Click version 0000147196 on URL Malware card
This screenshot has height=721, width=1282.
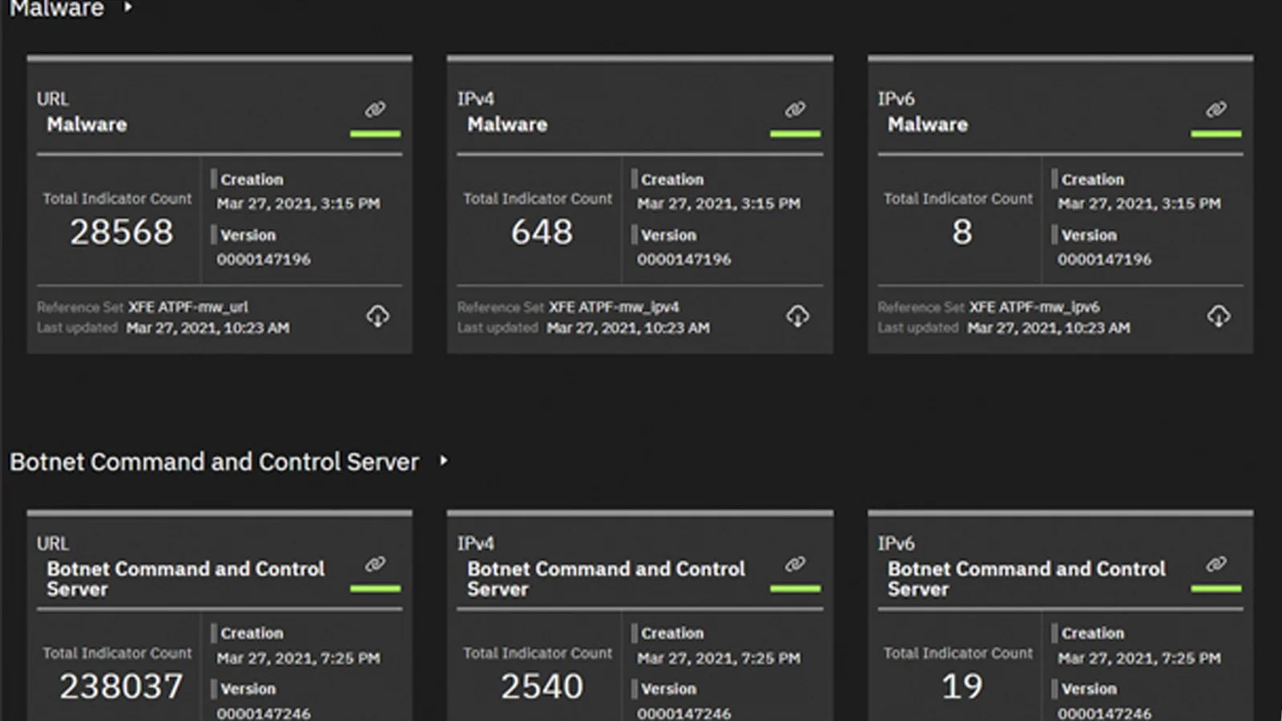[x=264, y=260]
